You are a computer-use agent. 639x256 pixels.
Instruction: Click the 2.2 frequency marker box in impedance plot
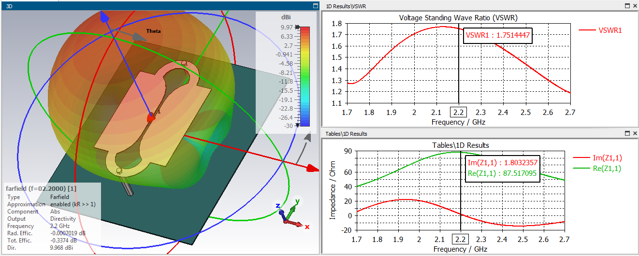pyautogui.click(x=461, y=240)
